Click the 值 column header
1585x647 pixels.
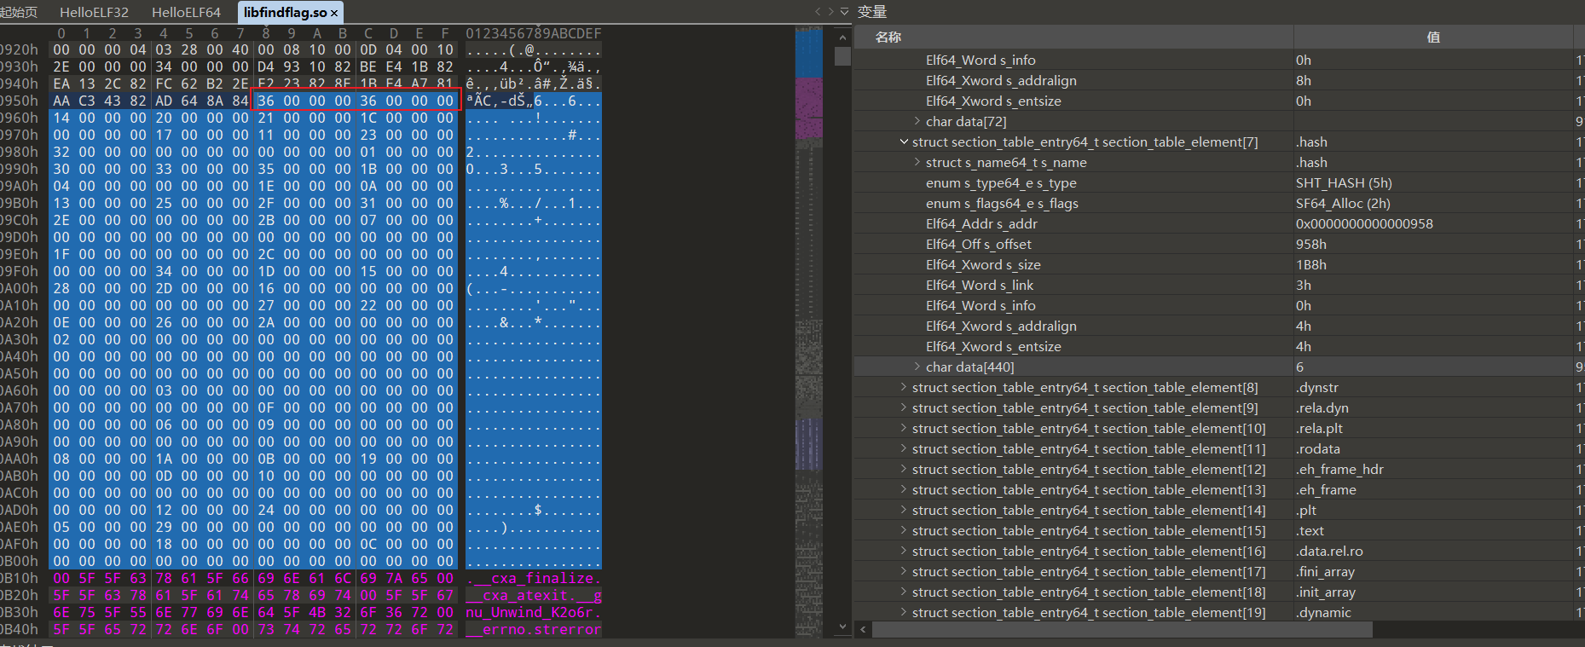1433,38
